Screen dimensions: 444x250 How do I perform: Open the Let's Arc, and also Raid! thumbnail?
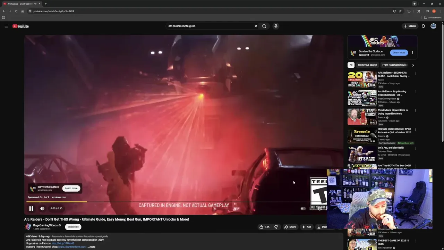coord(362,154)
